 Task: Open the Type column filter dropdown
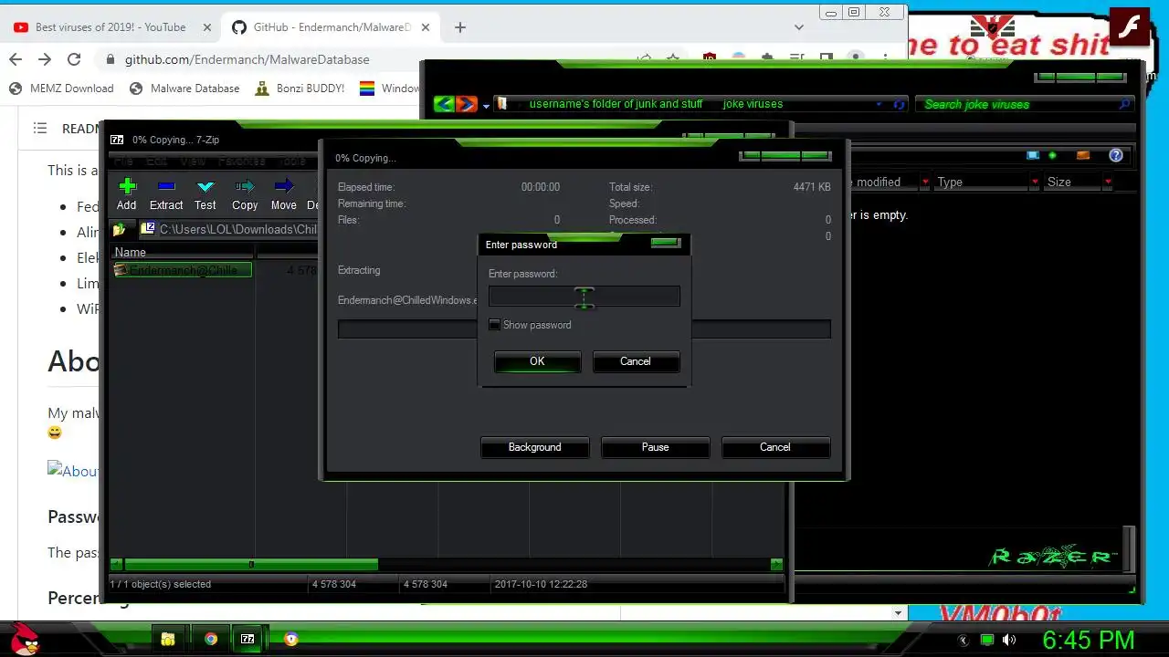[x=1035, y=182]
